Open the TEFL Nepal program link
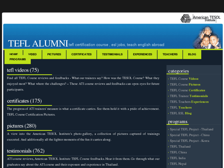 178,164
